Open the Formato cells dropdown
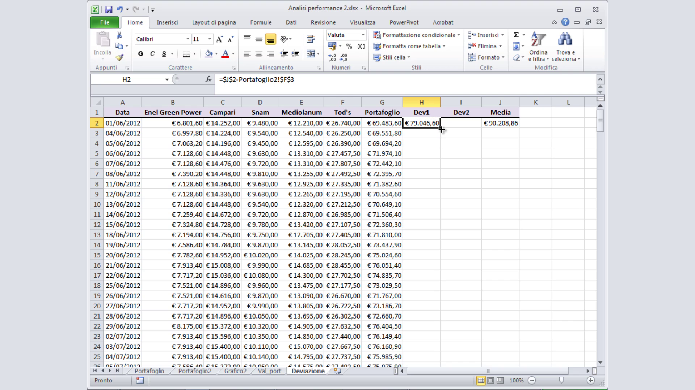Viewport: 695px width, 390px height. (486, 57)
